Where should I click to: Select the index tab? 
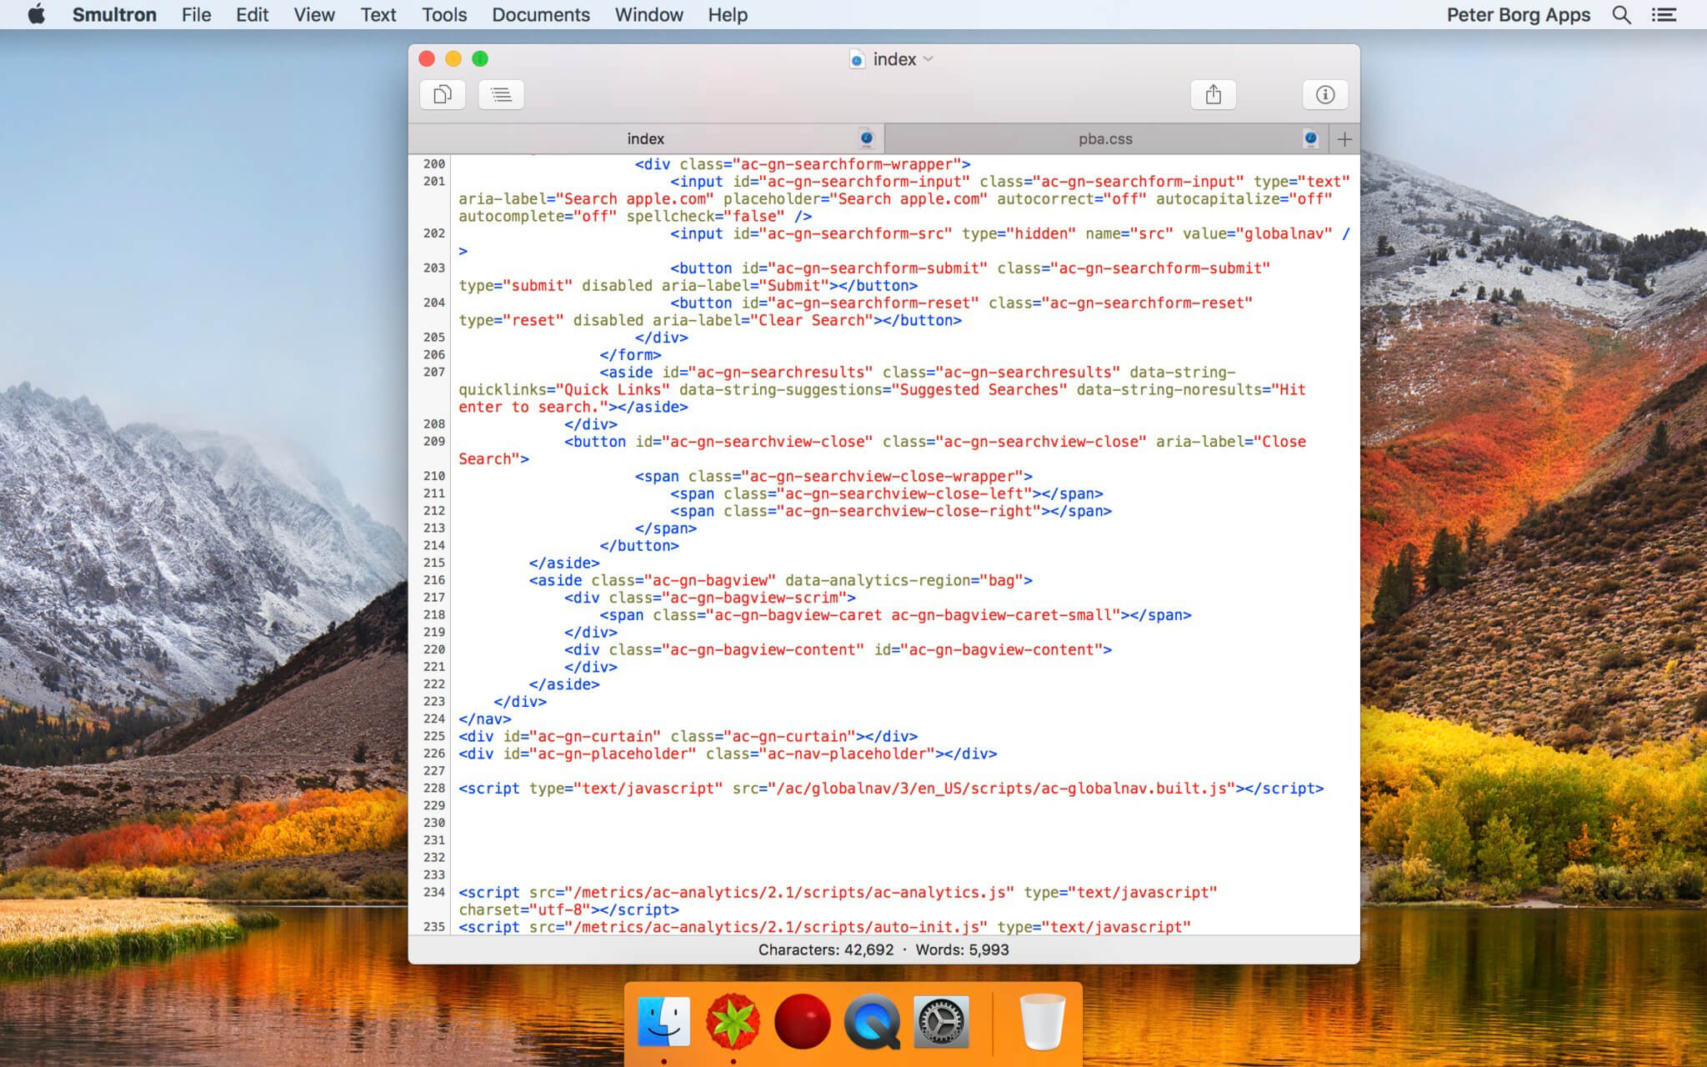click(645, 139)
